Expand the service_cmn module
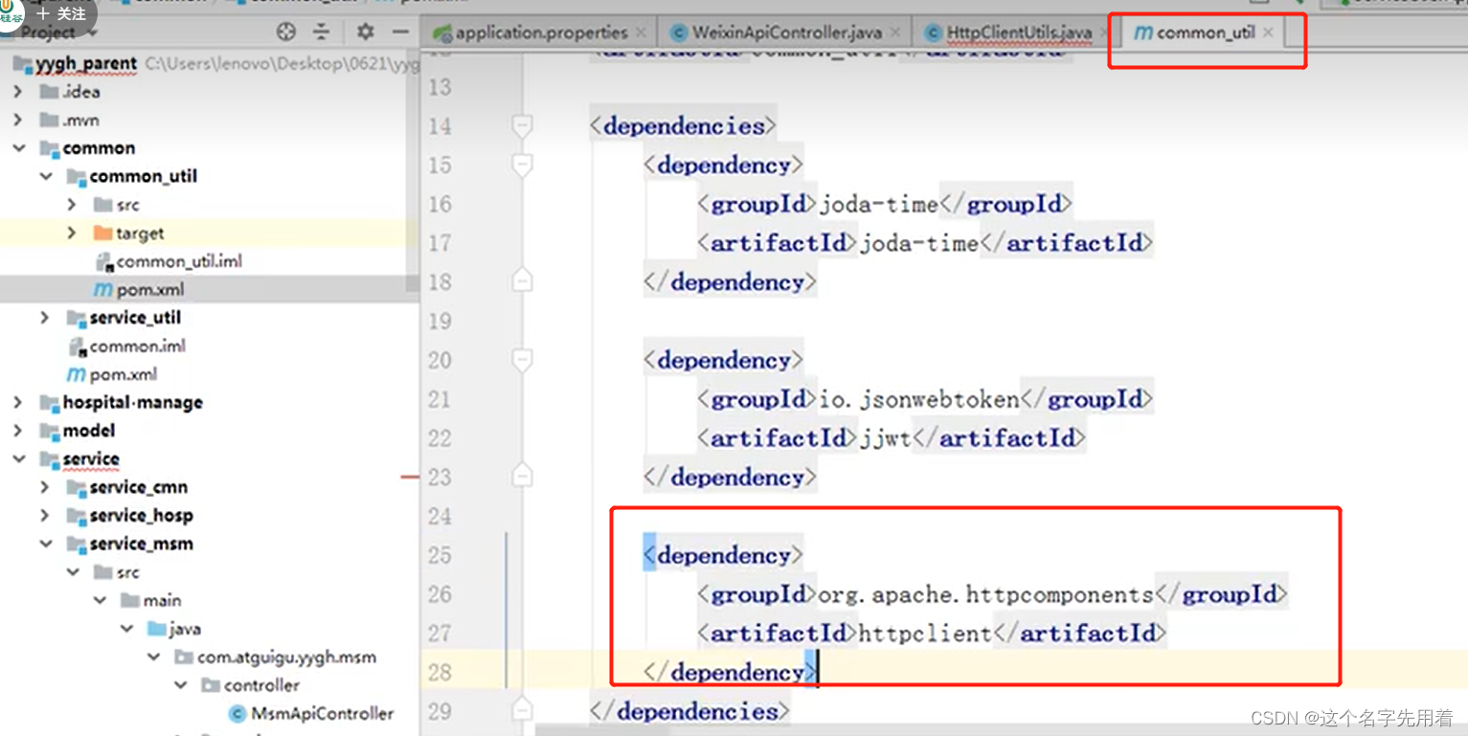The image size is (1468, 736). point(45,487)
